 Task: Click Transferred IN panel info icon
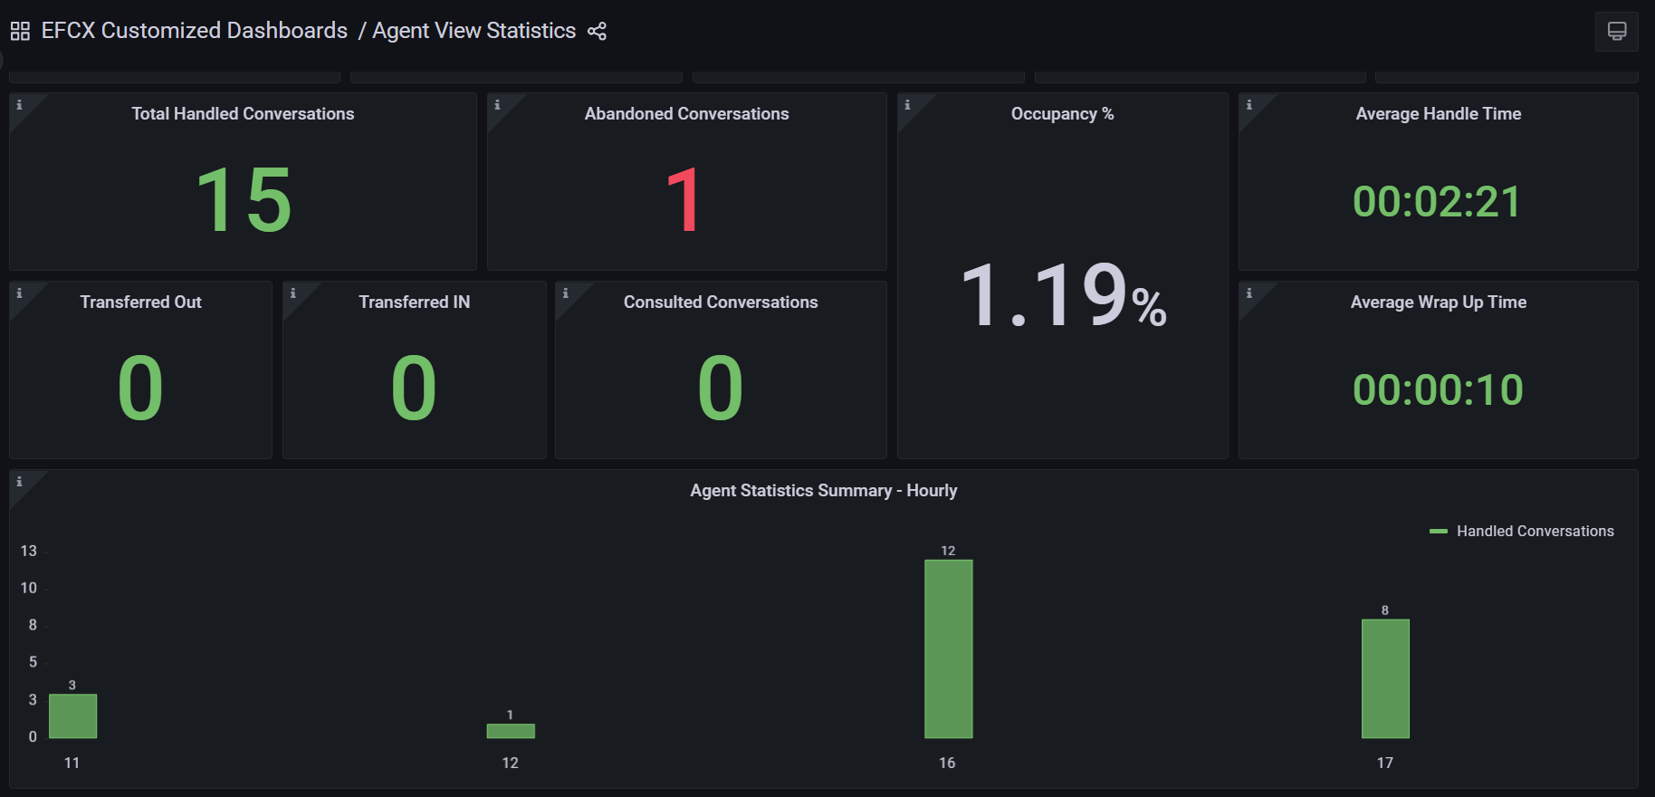(x=292, y=293)
